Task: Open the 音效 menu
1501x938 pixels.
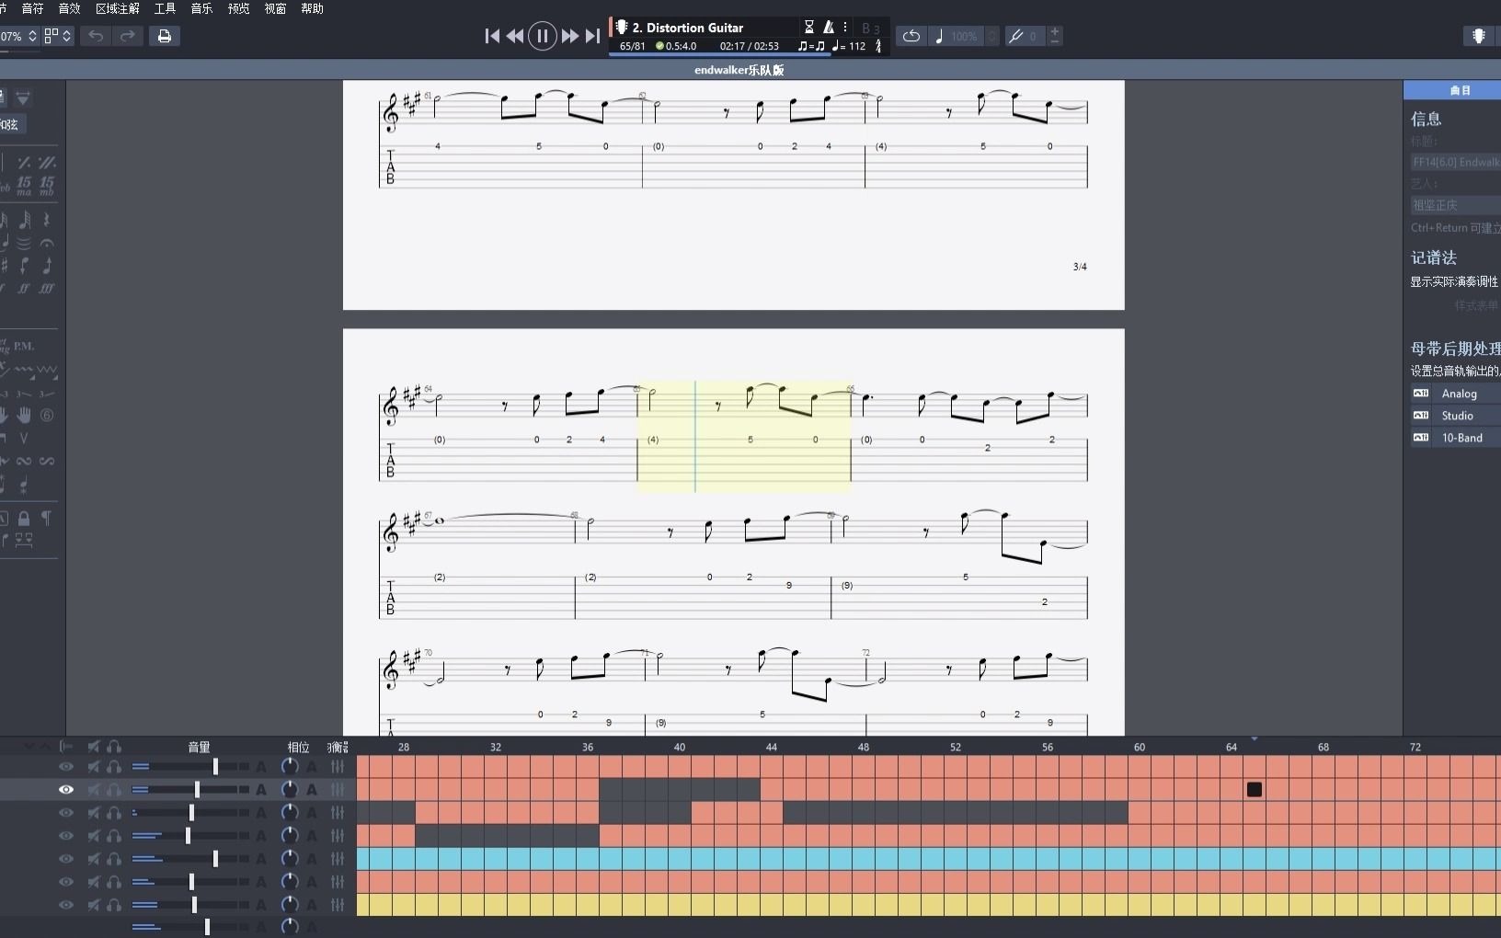Action: pos(69,8)
